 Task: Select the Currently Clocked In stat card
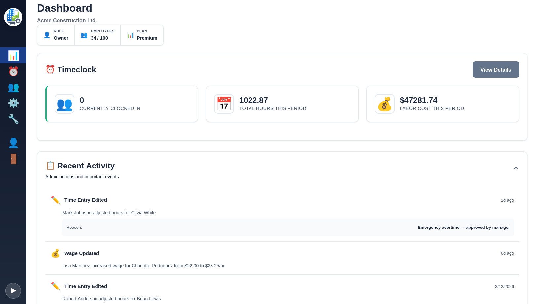click(x=121, y=104)
